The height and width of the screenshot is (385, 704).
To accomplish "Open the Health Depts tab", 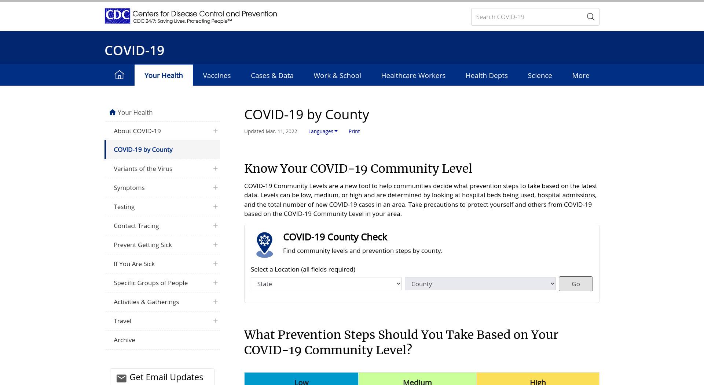I will pyautogui.click(x=487, y=75).
